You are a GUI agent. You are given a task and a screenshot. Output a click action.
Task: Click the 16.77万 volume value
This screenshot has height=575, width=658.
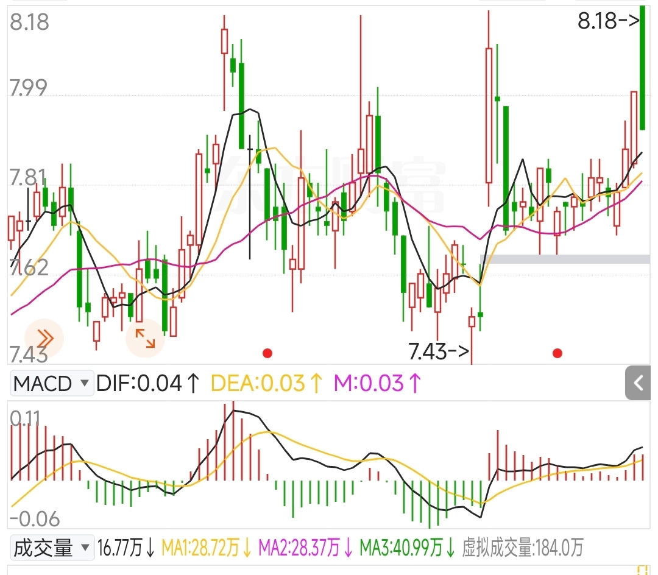[126, 548]
